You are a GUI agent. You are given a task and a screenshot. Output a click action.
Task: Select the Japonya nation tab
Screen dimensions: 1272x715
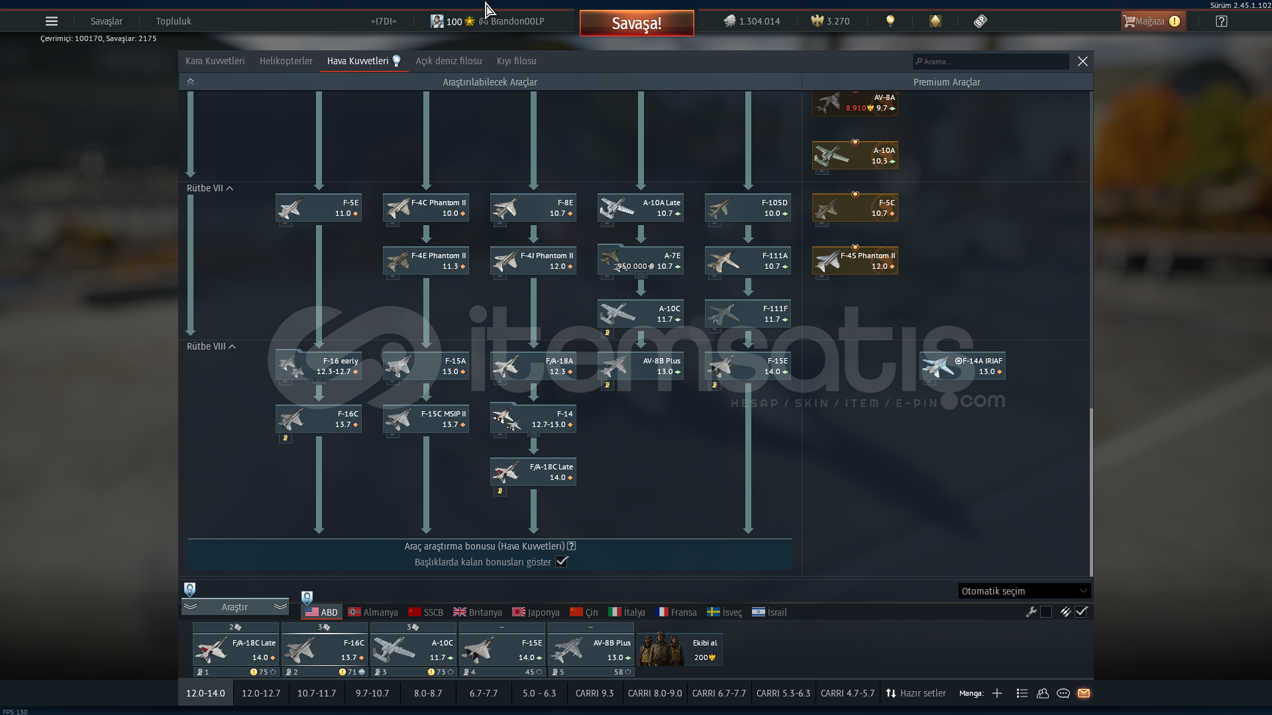[x=536, y=612]
